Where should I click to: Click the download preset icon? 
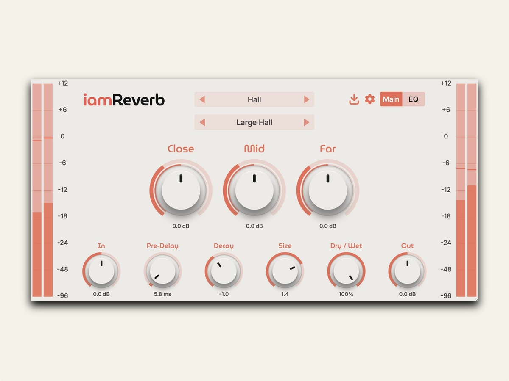tap(354, 99)
